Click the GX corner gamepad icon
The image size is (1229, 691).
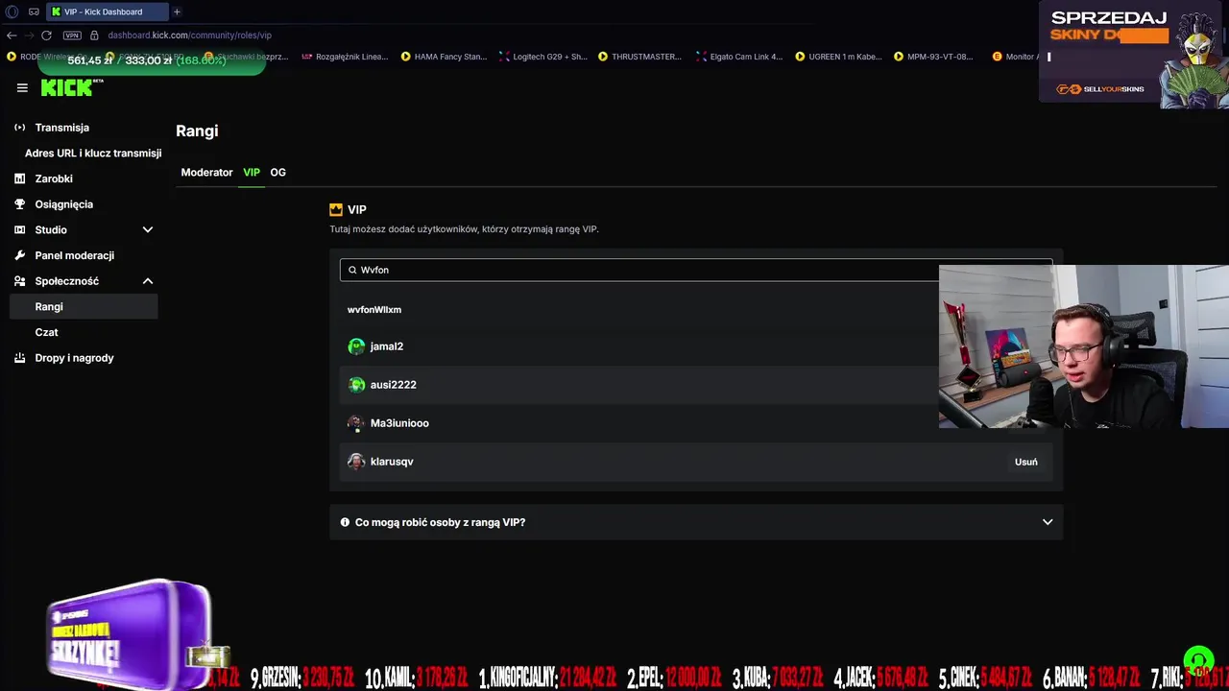[x=34, y=12]
